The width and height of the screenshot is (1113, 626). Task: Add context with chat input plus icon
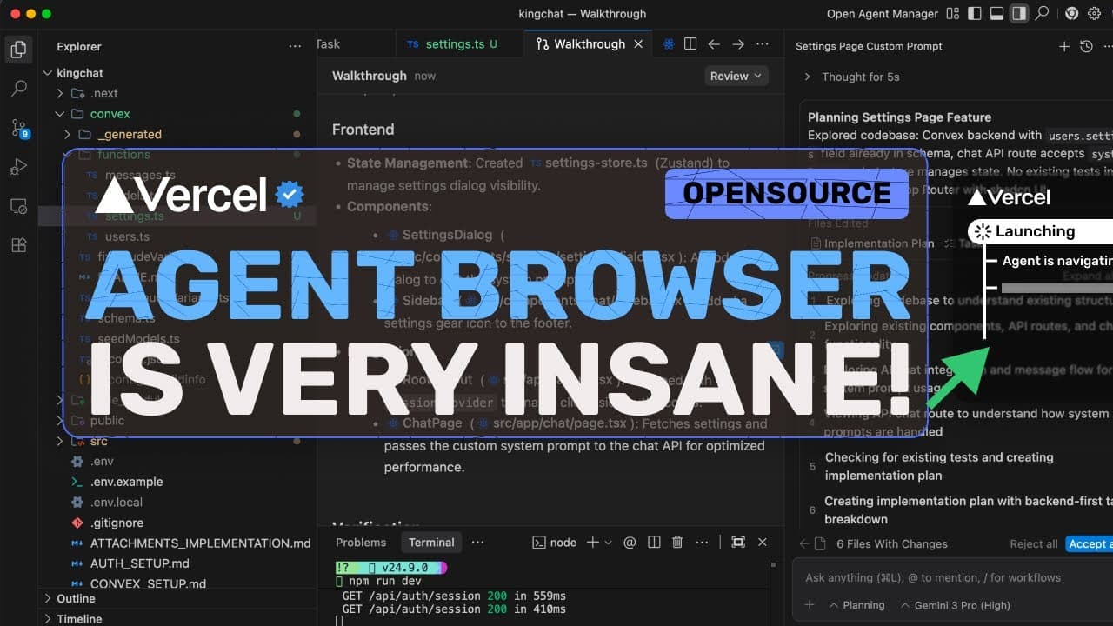pyautogui.click(x=810, y=605)
